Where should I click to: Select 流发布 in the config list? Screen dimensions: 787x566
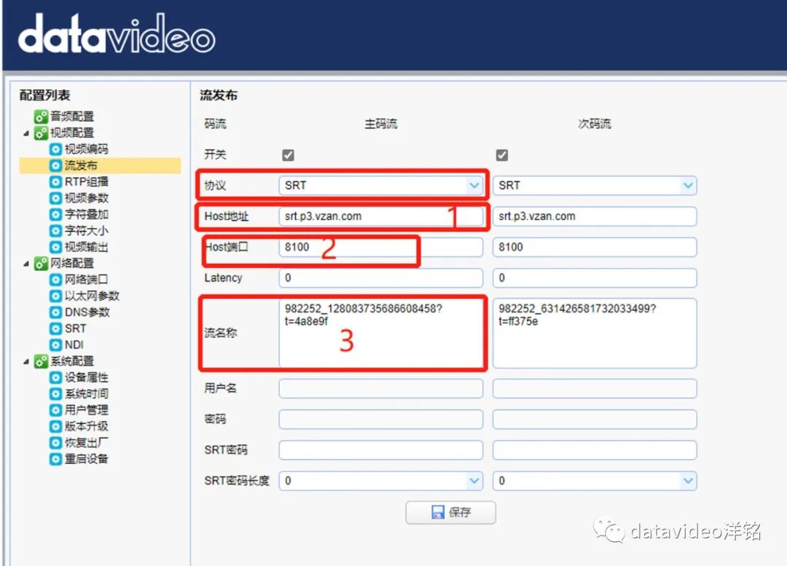click(80, 166)
